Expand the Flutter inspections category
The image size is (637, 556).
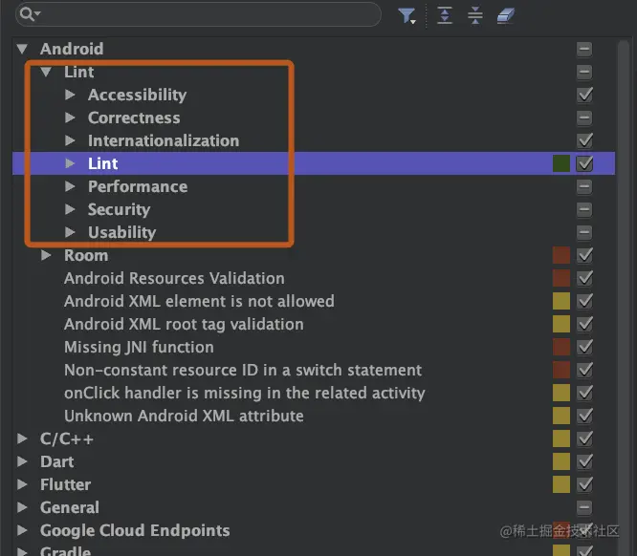coord(22,484)
